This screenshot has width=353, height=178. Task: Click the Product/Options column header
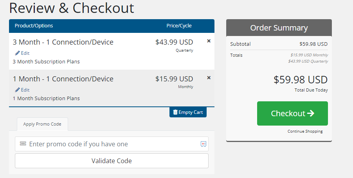tap(34, 26)
